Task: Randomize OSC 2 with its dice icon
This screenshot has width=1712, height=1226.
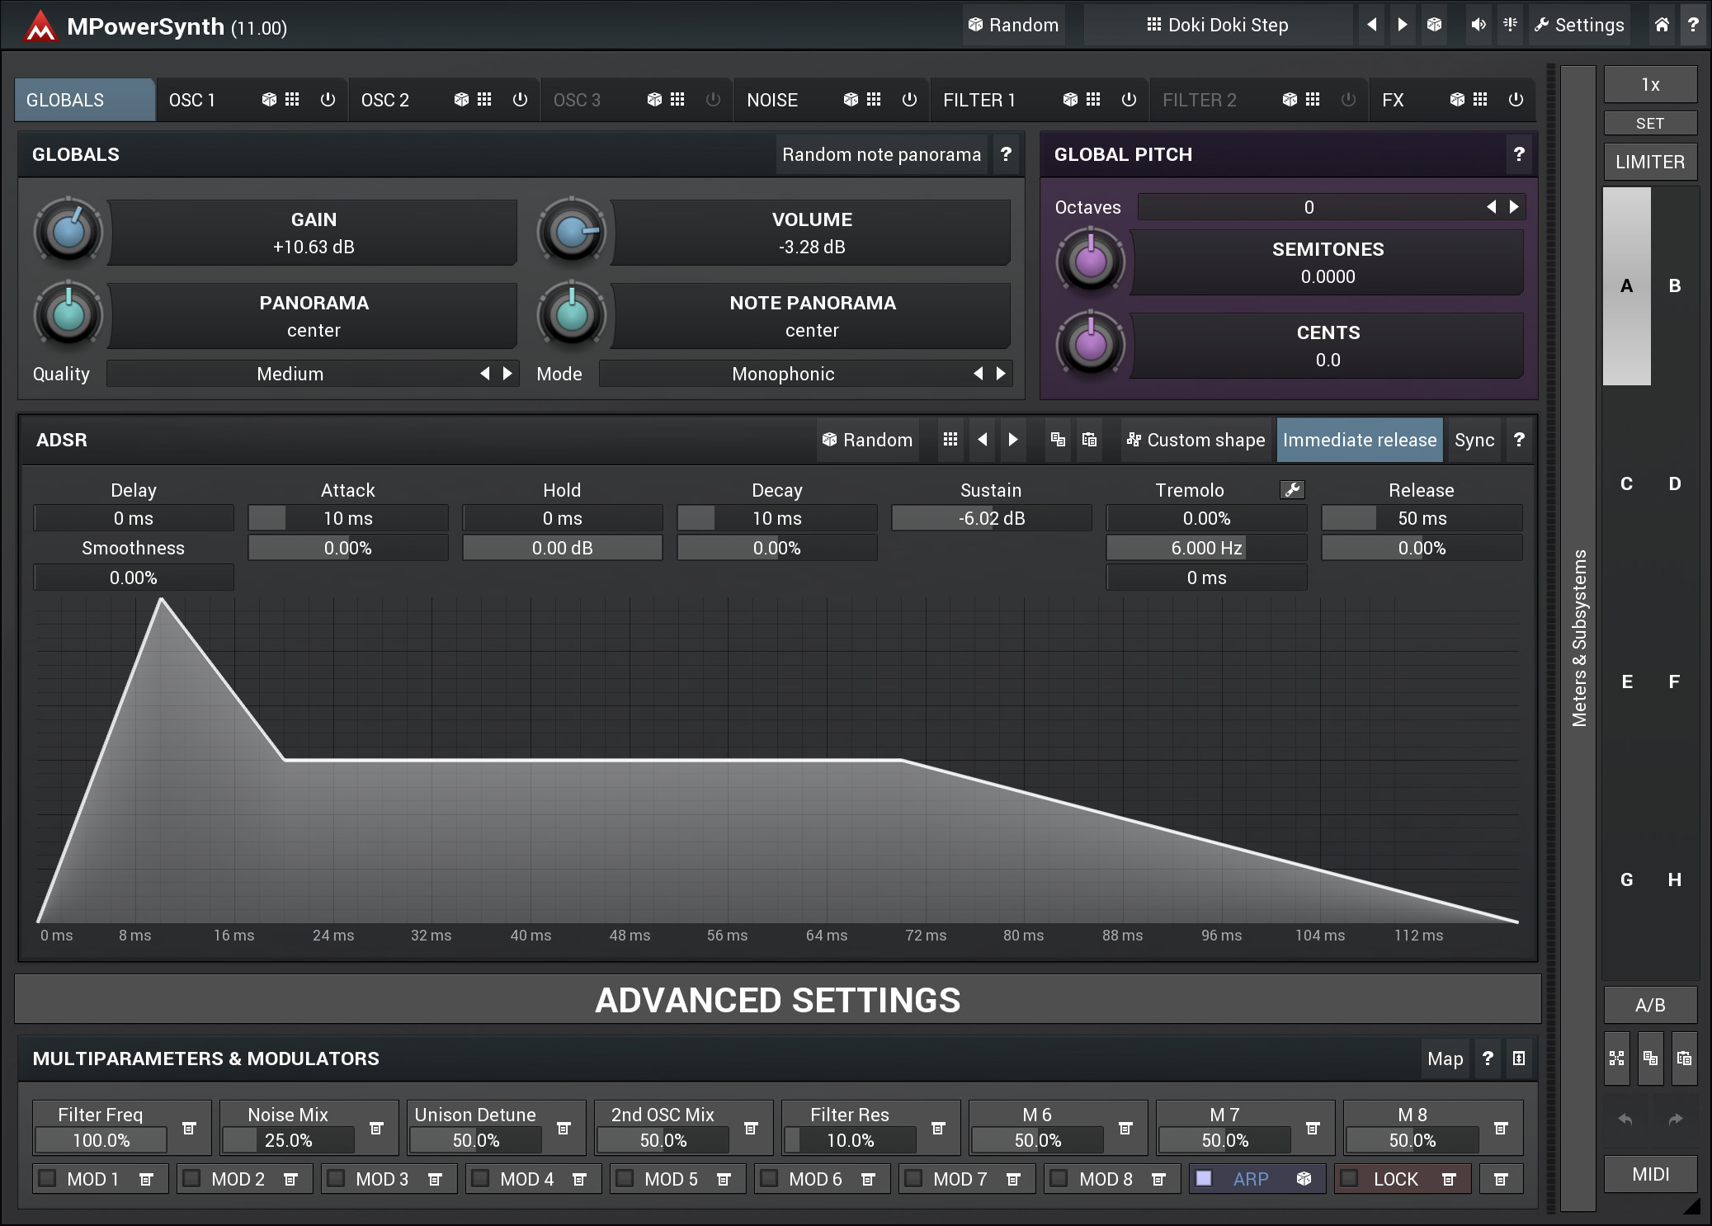Action: pos(461,100)
